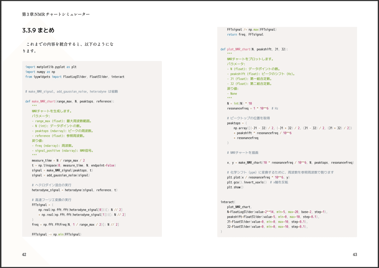The image size is (379, 268).
Task: Click the line 'return freq, FFTsignal'
Action: 245,34
